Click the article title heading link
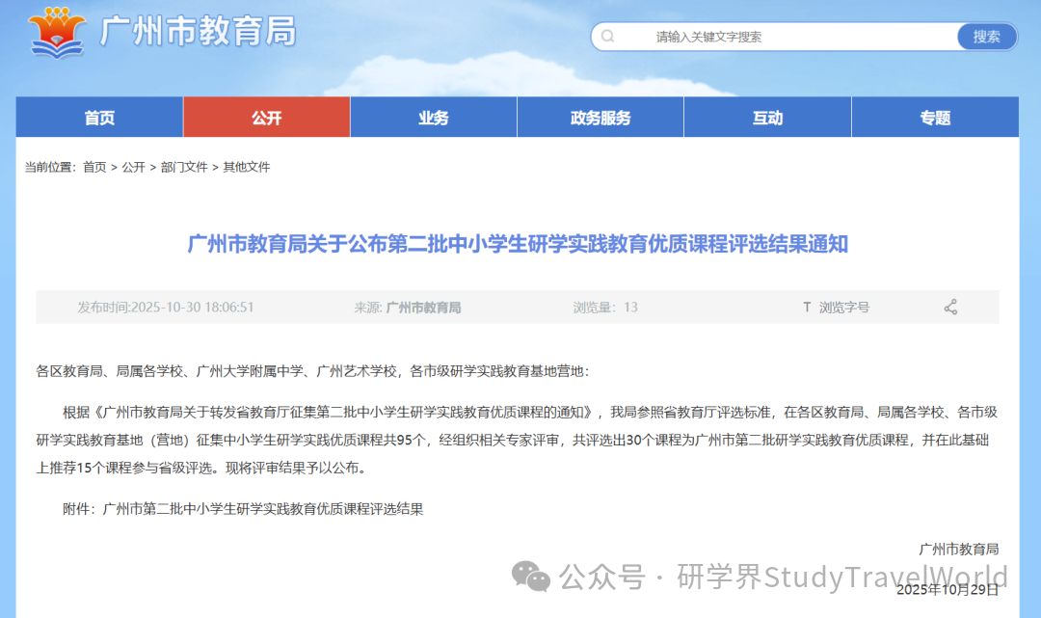The height and width of the screenshot is (618, 1041). point(520,245)
